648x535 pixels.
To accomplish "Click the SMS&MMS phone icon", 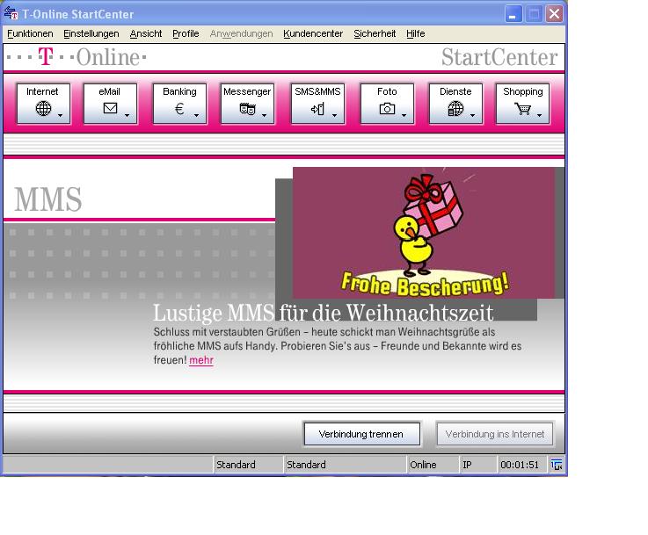I will point(317,109).
